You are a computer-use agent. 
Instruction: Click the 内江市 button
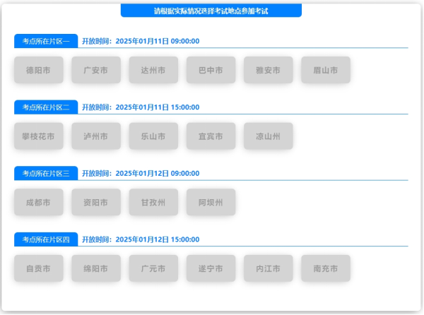[269, 268]
